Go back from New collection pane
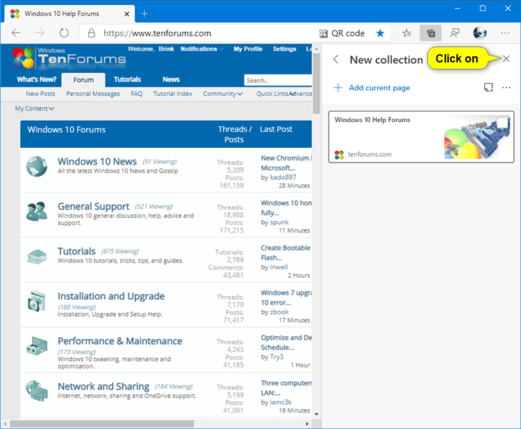521x429 pixels. click(x=336, y=60)
